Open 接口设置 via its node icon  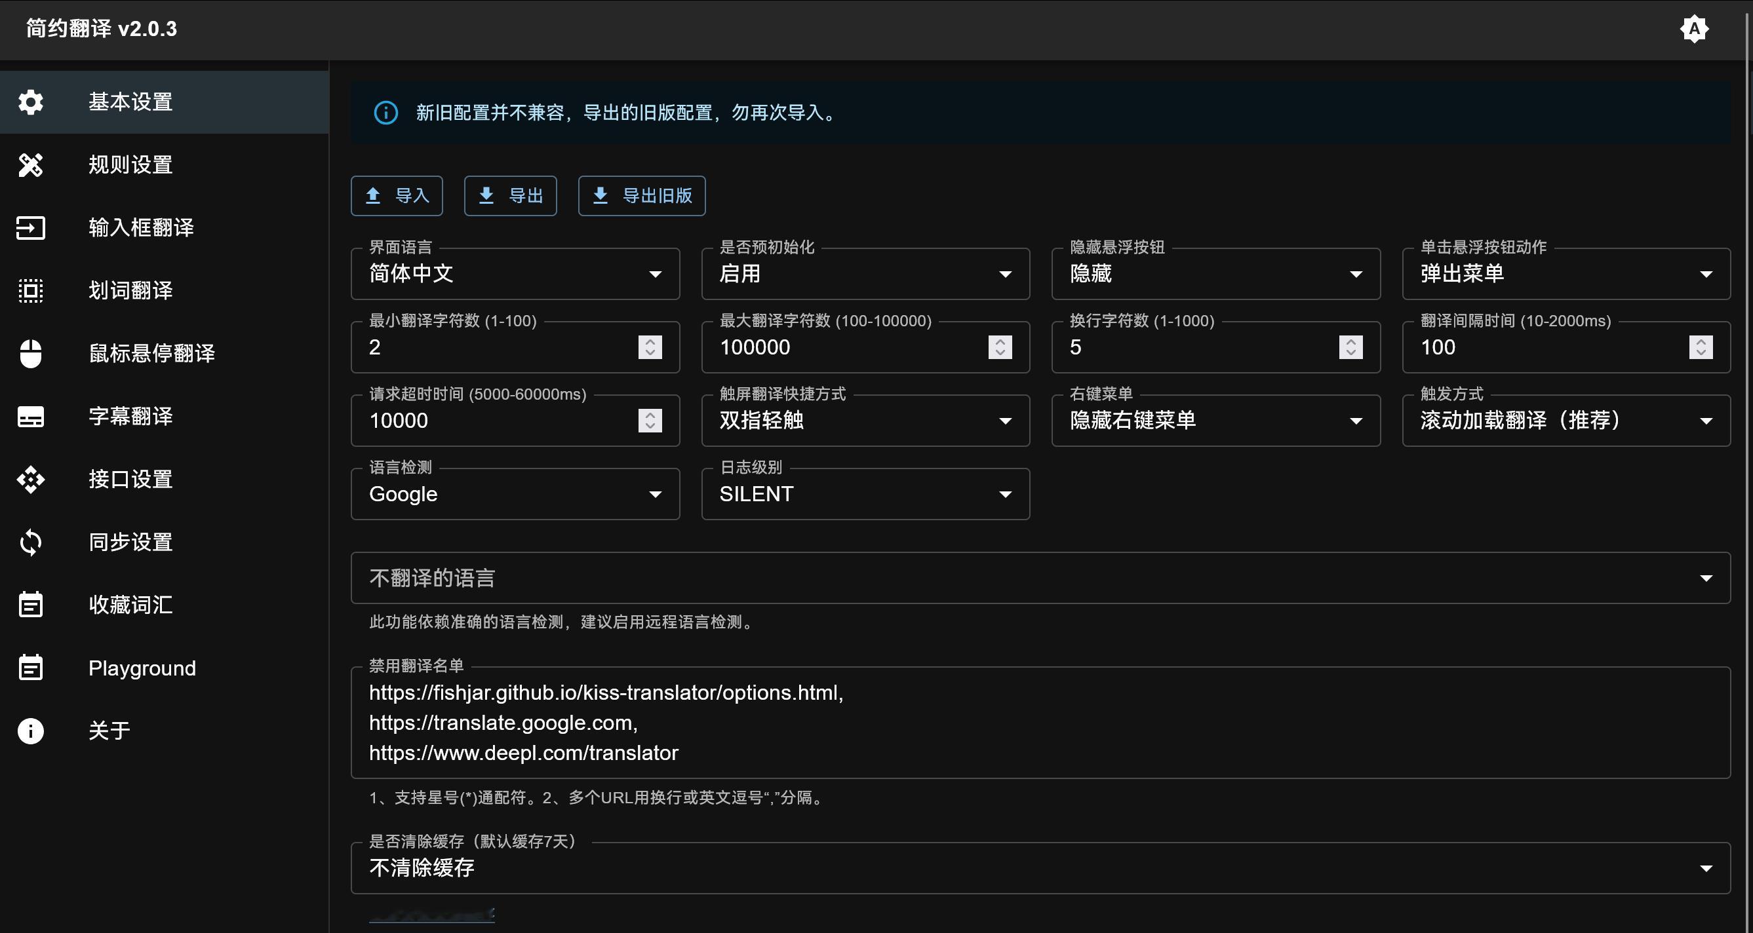click(x=31, y=479)
